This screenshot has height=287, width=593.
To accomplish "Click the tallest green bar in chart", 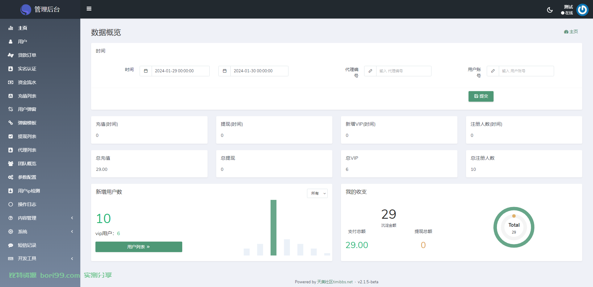I will point(273,228).
